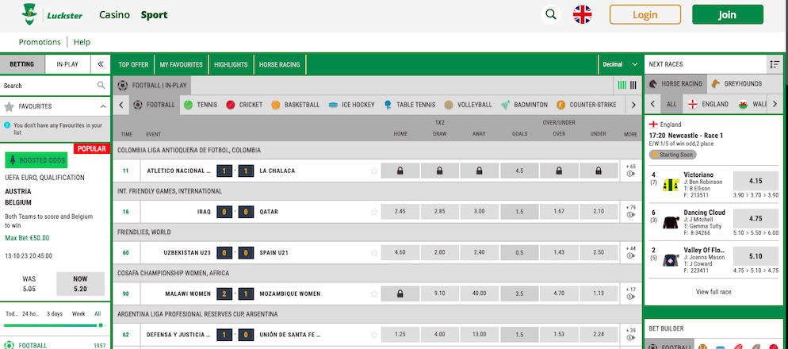Open Top Offer menu item
The height and width of the screenshot is (349, 788).
point(133,64)
